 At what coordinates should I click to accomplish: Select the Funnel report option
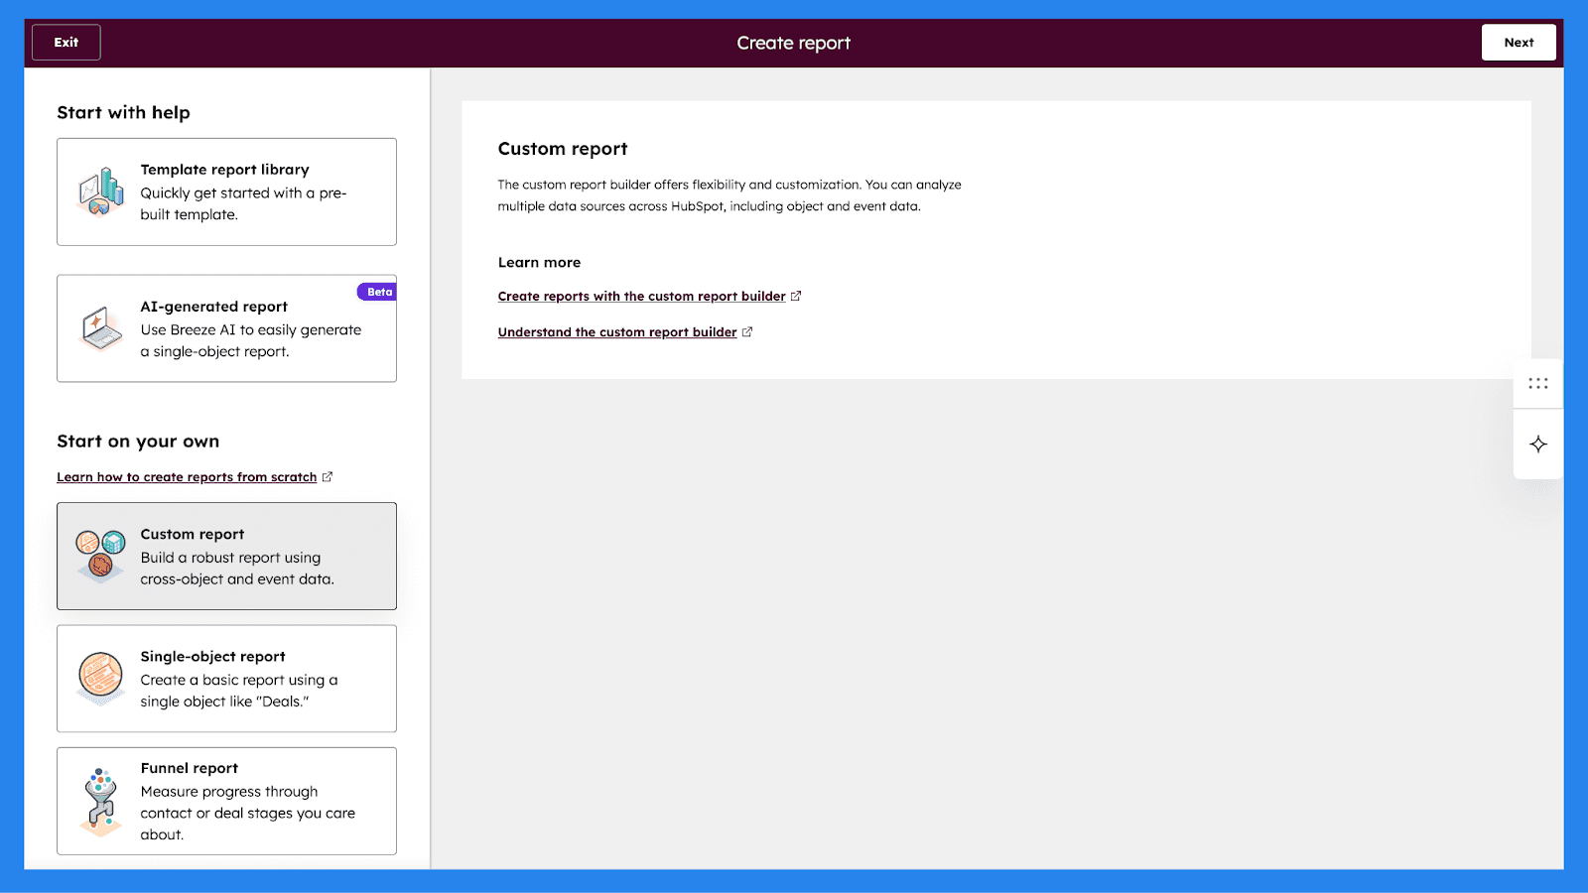point(226,800)
